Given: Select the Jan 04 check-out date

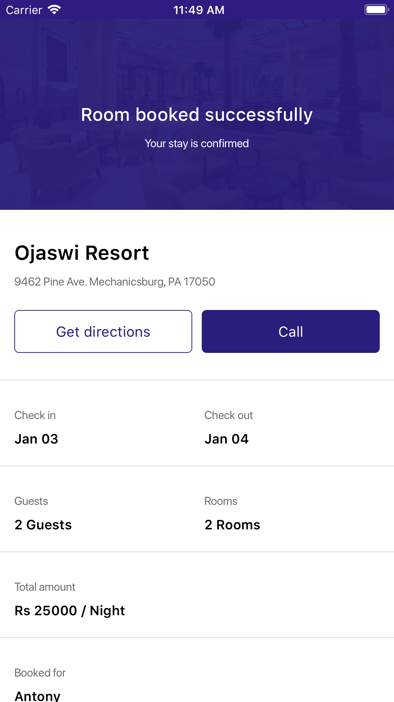Looking at the screenshot, I should click(x=227, y=439).
